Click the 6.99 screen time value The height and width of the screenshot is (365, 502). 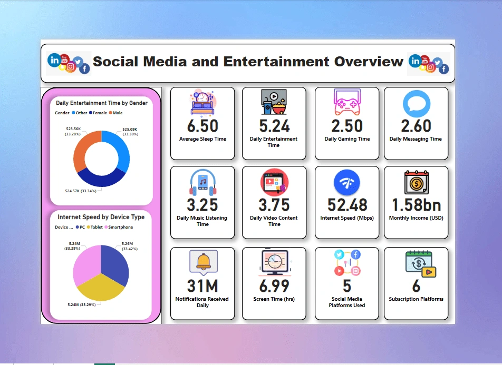(x=274, y=287)
